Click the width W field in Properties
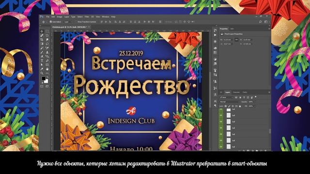 pyautogui.click(x=228, y=40)
